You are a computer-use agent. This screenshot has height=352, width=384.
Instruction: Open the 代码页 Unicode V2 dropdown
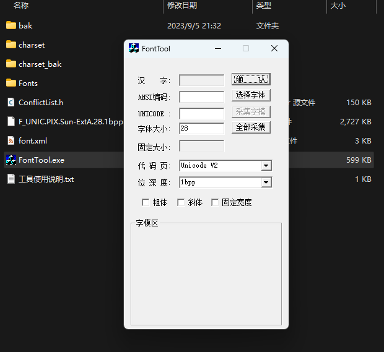pos(266,166)
